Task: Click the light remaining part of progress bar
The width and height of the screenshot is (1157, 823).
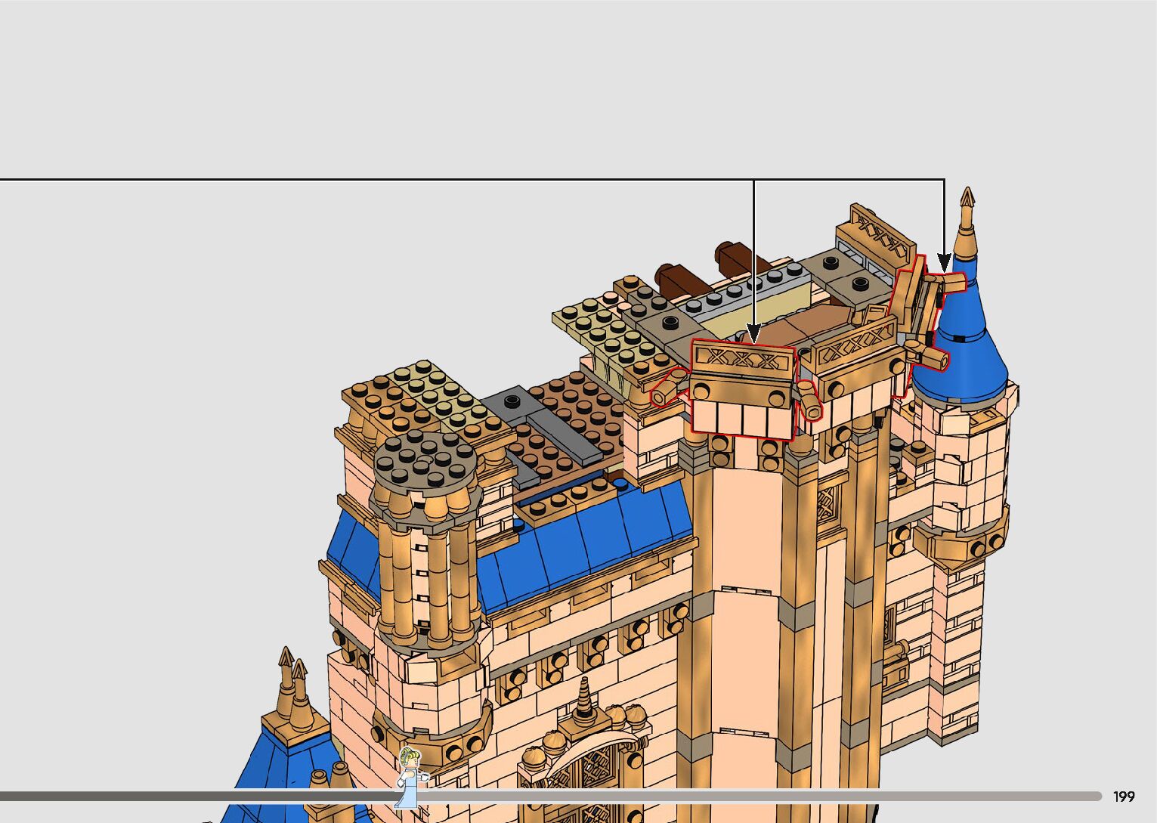Action: (756, 796)
